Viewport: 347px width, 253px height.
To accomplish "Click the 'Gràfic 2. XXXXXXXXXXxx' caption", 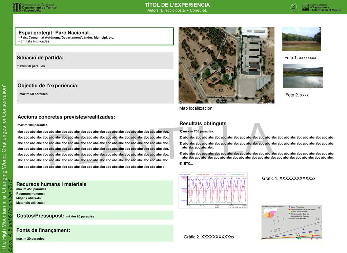I will 209,237.
